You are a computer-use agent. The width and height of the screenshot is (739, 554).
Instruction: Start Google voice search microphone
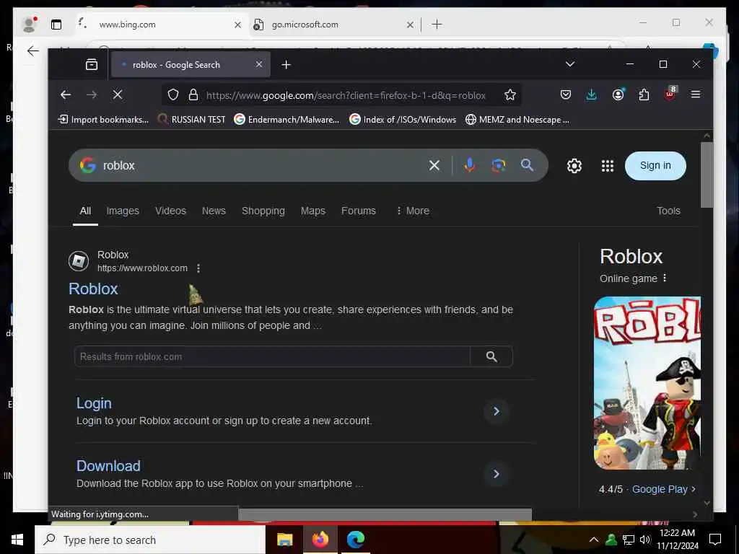click(x=469, y=165)
